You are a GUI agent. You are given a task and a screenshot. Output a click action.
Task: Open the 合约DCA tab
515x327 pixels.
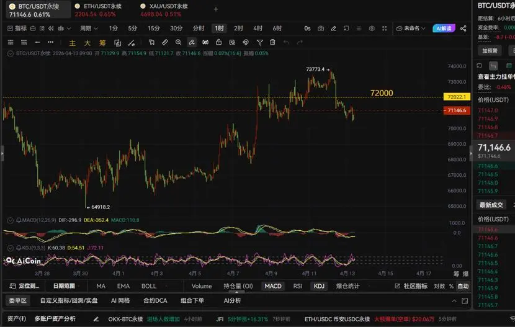tap(155, 300)
